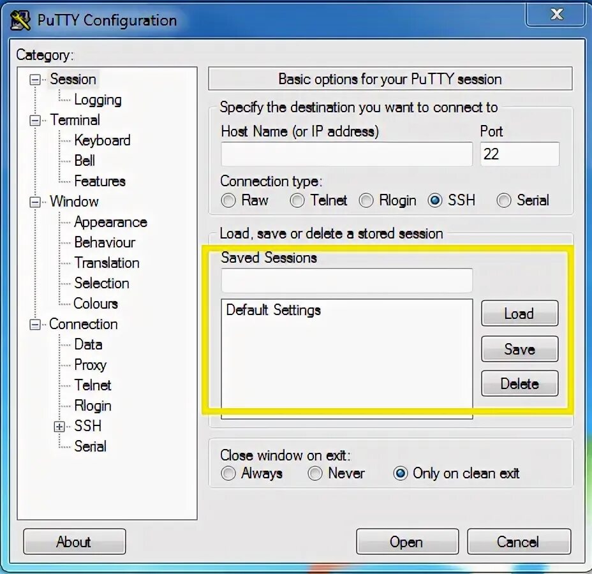Select Always for close window on exit

(228, 473)
